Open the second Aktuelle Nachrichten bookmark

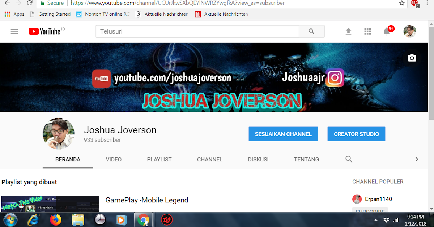(221, 14)
